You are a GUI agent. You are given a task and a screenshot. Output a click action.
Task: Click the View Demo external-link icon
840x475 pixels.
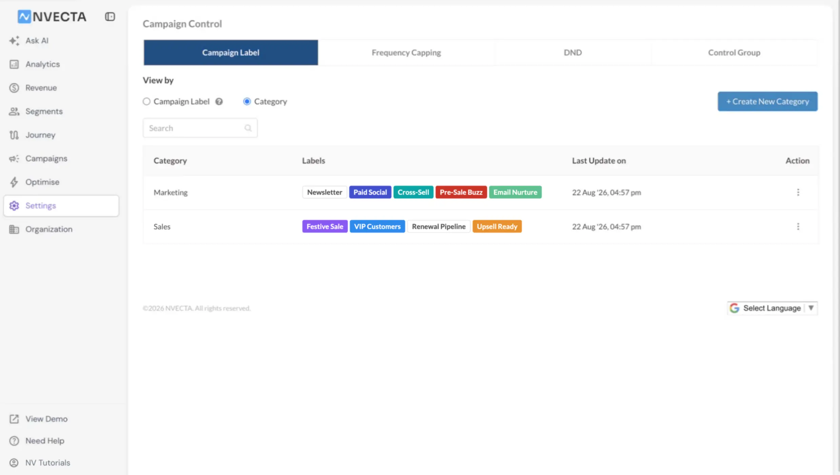pyautogui.click(x=14, y=419)
